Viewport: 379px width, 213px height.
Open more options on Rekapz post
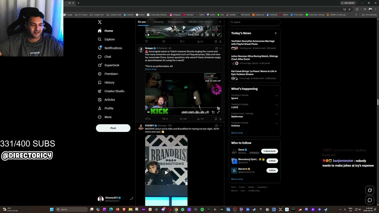click(220, 48)
